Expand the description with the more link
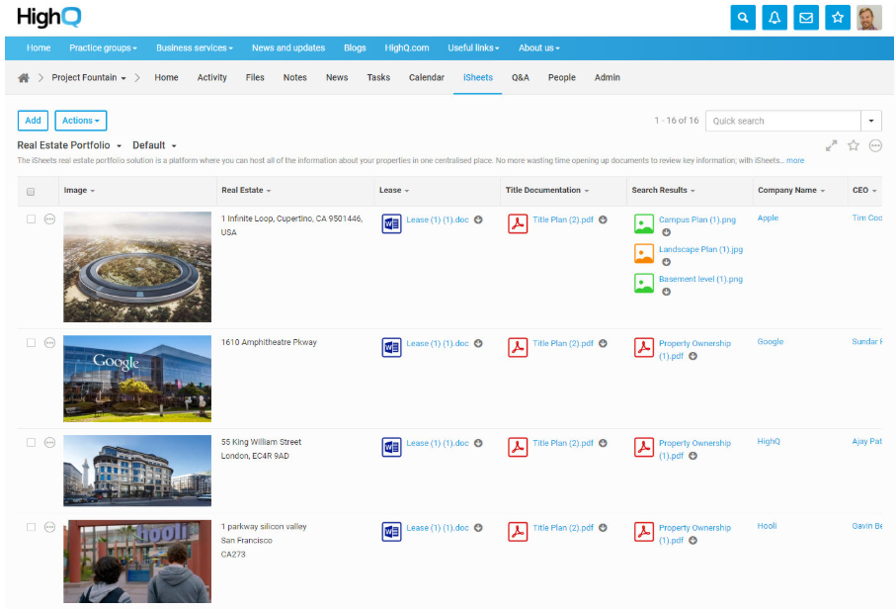Screen dimensions: 896x609 pyautogui.click(x=795, y=161)
